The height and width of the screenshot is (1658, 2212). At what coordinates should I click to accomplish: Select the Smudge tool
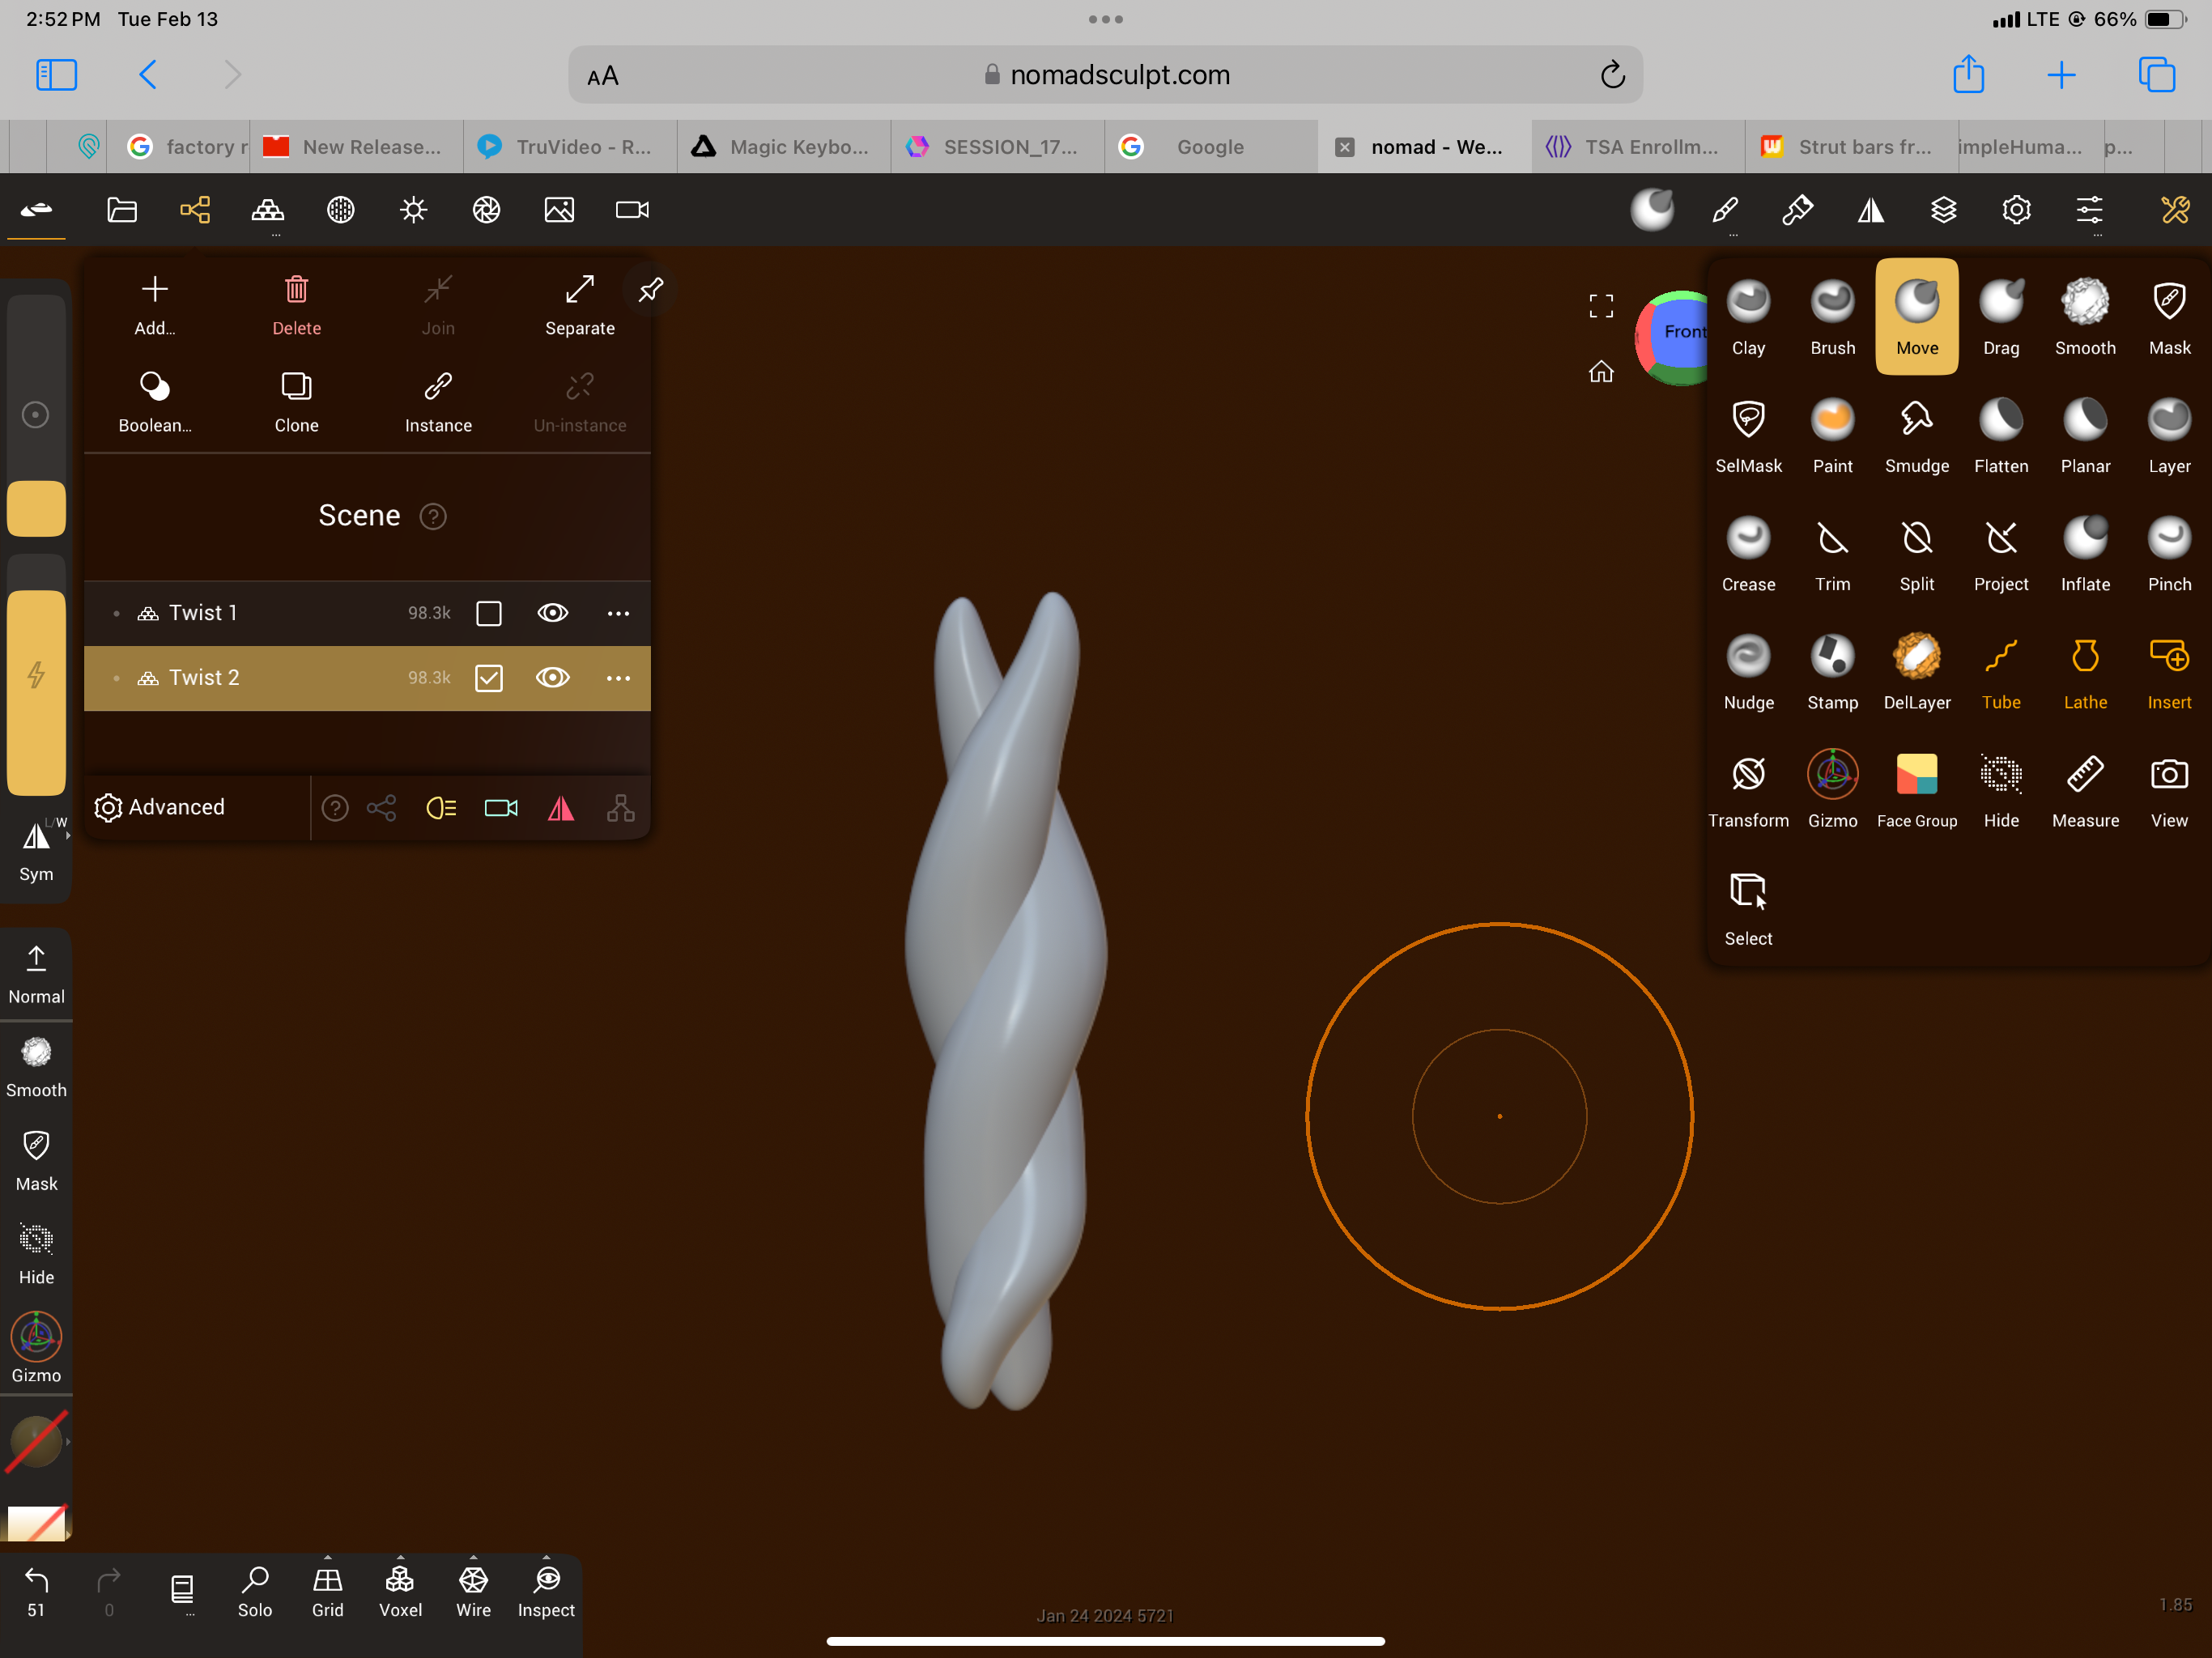pyautogui.click(x=1916, y=435)
